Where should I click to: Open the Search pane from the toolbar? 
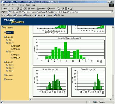[x=31, y=8]
